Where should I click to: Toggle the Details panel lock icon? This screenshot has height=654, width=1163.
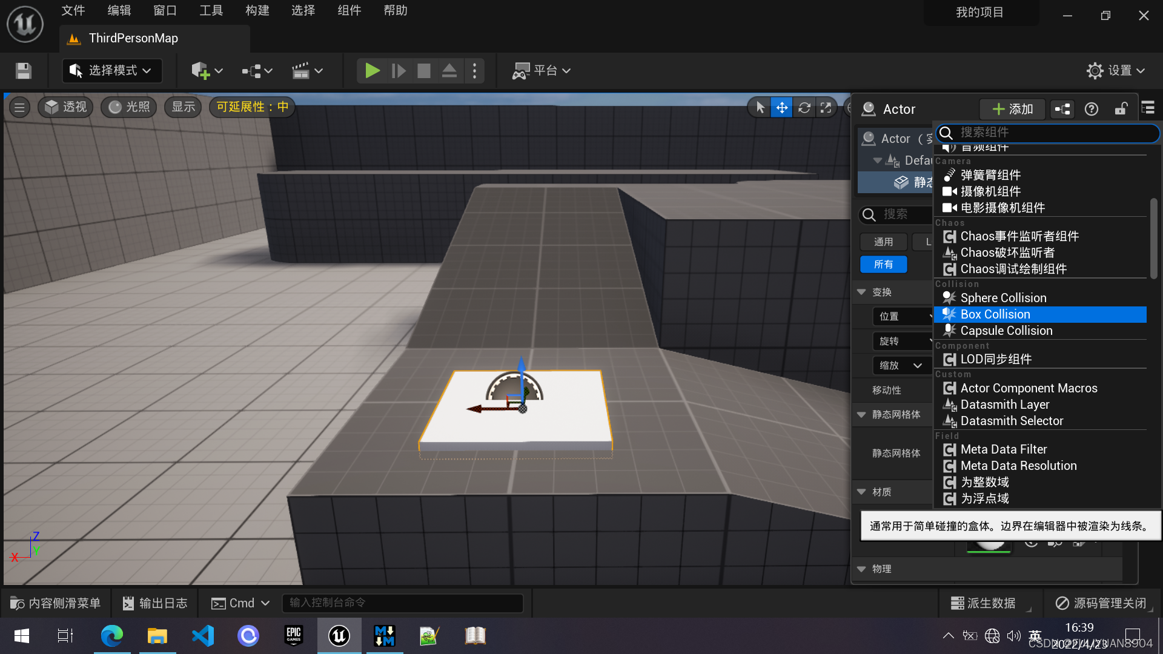[x=1121, y=109]
